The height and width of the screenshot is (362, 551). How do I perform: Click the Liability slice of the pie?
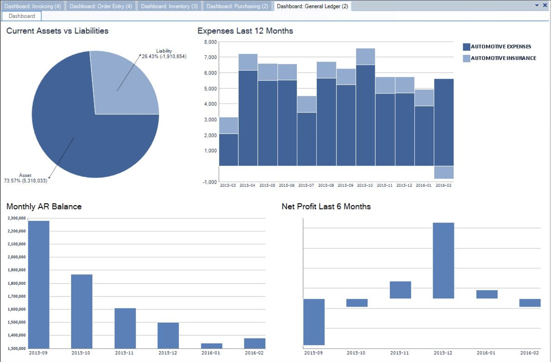click(x=123, y=83)
